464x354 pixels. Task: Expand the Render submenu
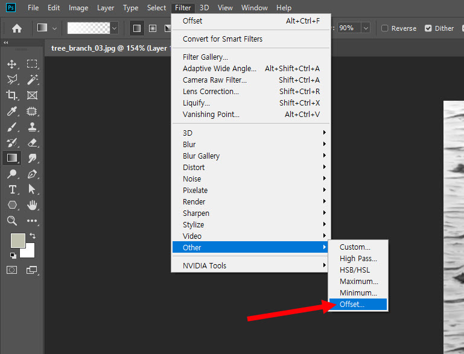(x=251, y=201)
